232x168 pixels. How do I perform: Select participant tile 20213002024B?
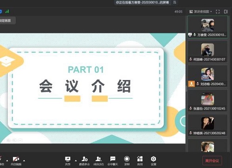208,125
